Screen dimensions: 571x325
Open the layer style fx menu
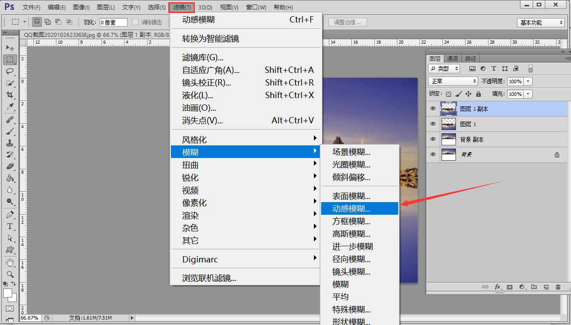pyautogui.click(x=498, y=287)
